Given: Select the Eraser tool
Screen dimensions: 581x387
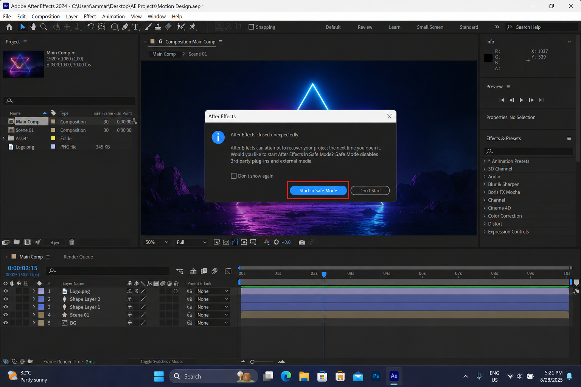Looking at the screenshot, I should tap(168, 27).
